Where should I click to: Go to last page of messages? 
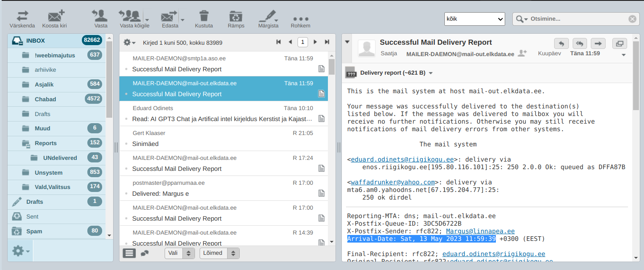pos(327,42)
